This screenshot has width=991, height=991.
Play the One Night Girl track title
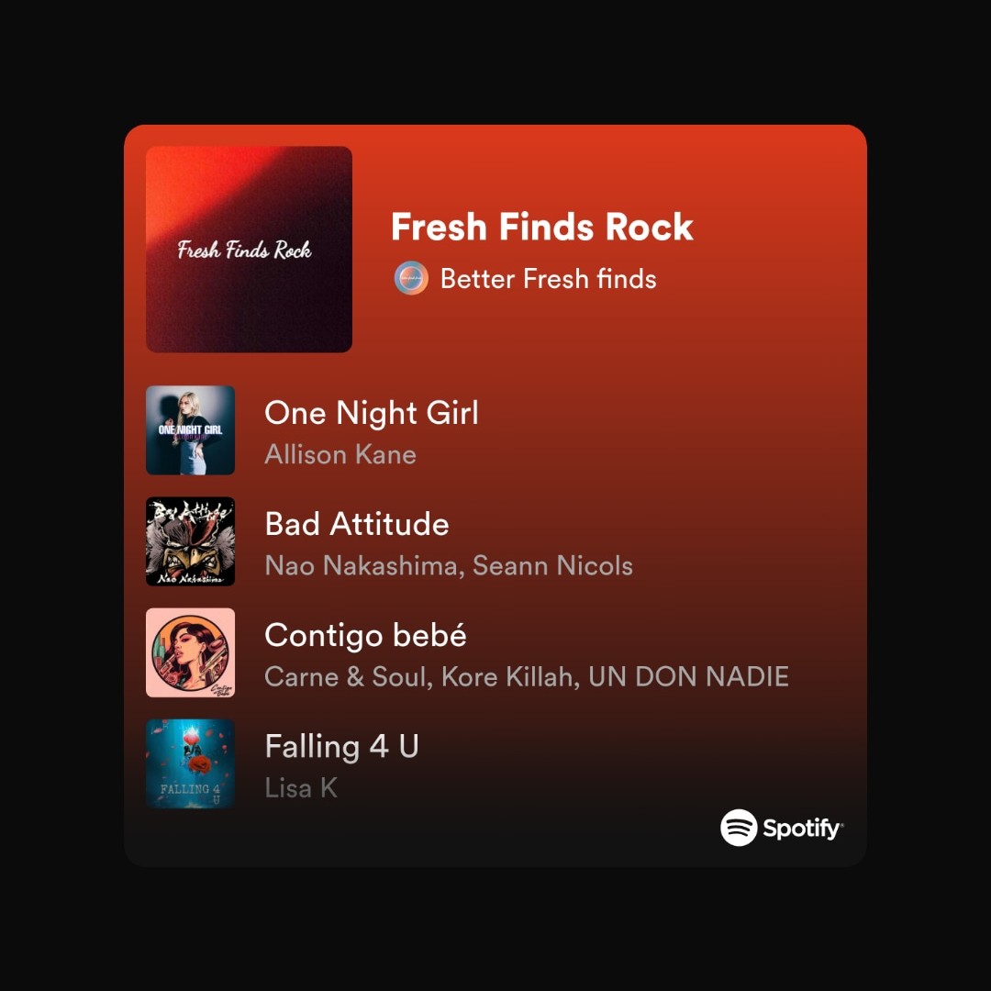(x=372, y=413)
